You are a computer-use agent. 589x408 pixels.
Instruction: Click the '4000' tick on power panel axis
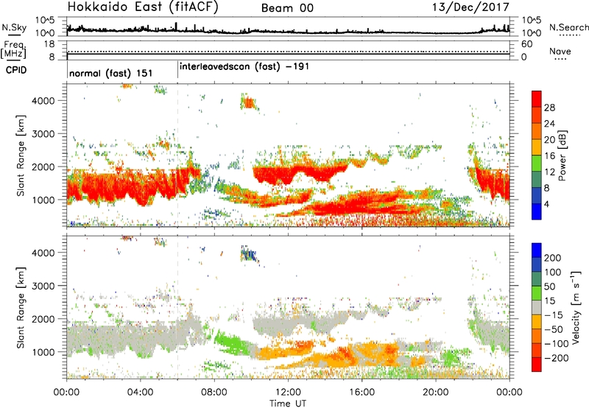pos(43,101)
